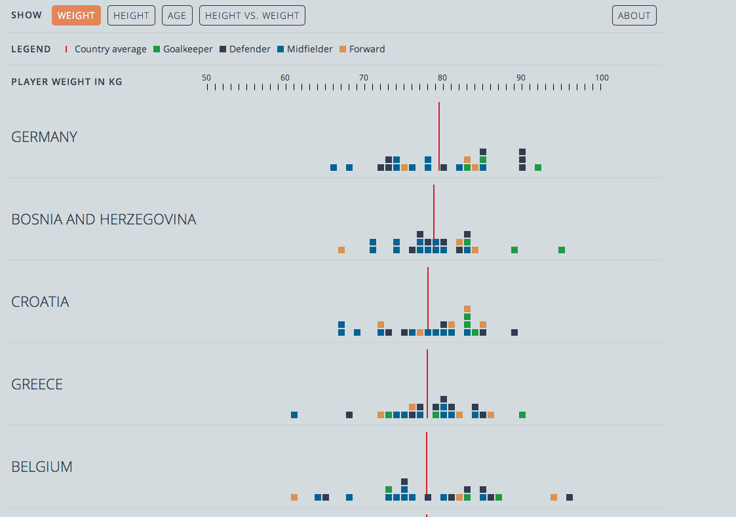Click Belgium's lightest orange forward square
The height and width of the screenshot is (517, 736).
[x=294, y=497]
